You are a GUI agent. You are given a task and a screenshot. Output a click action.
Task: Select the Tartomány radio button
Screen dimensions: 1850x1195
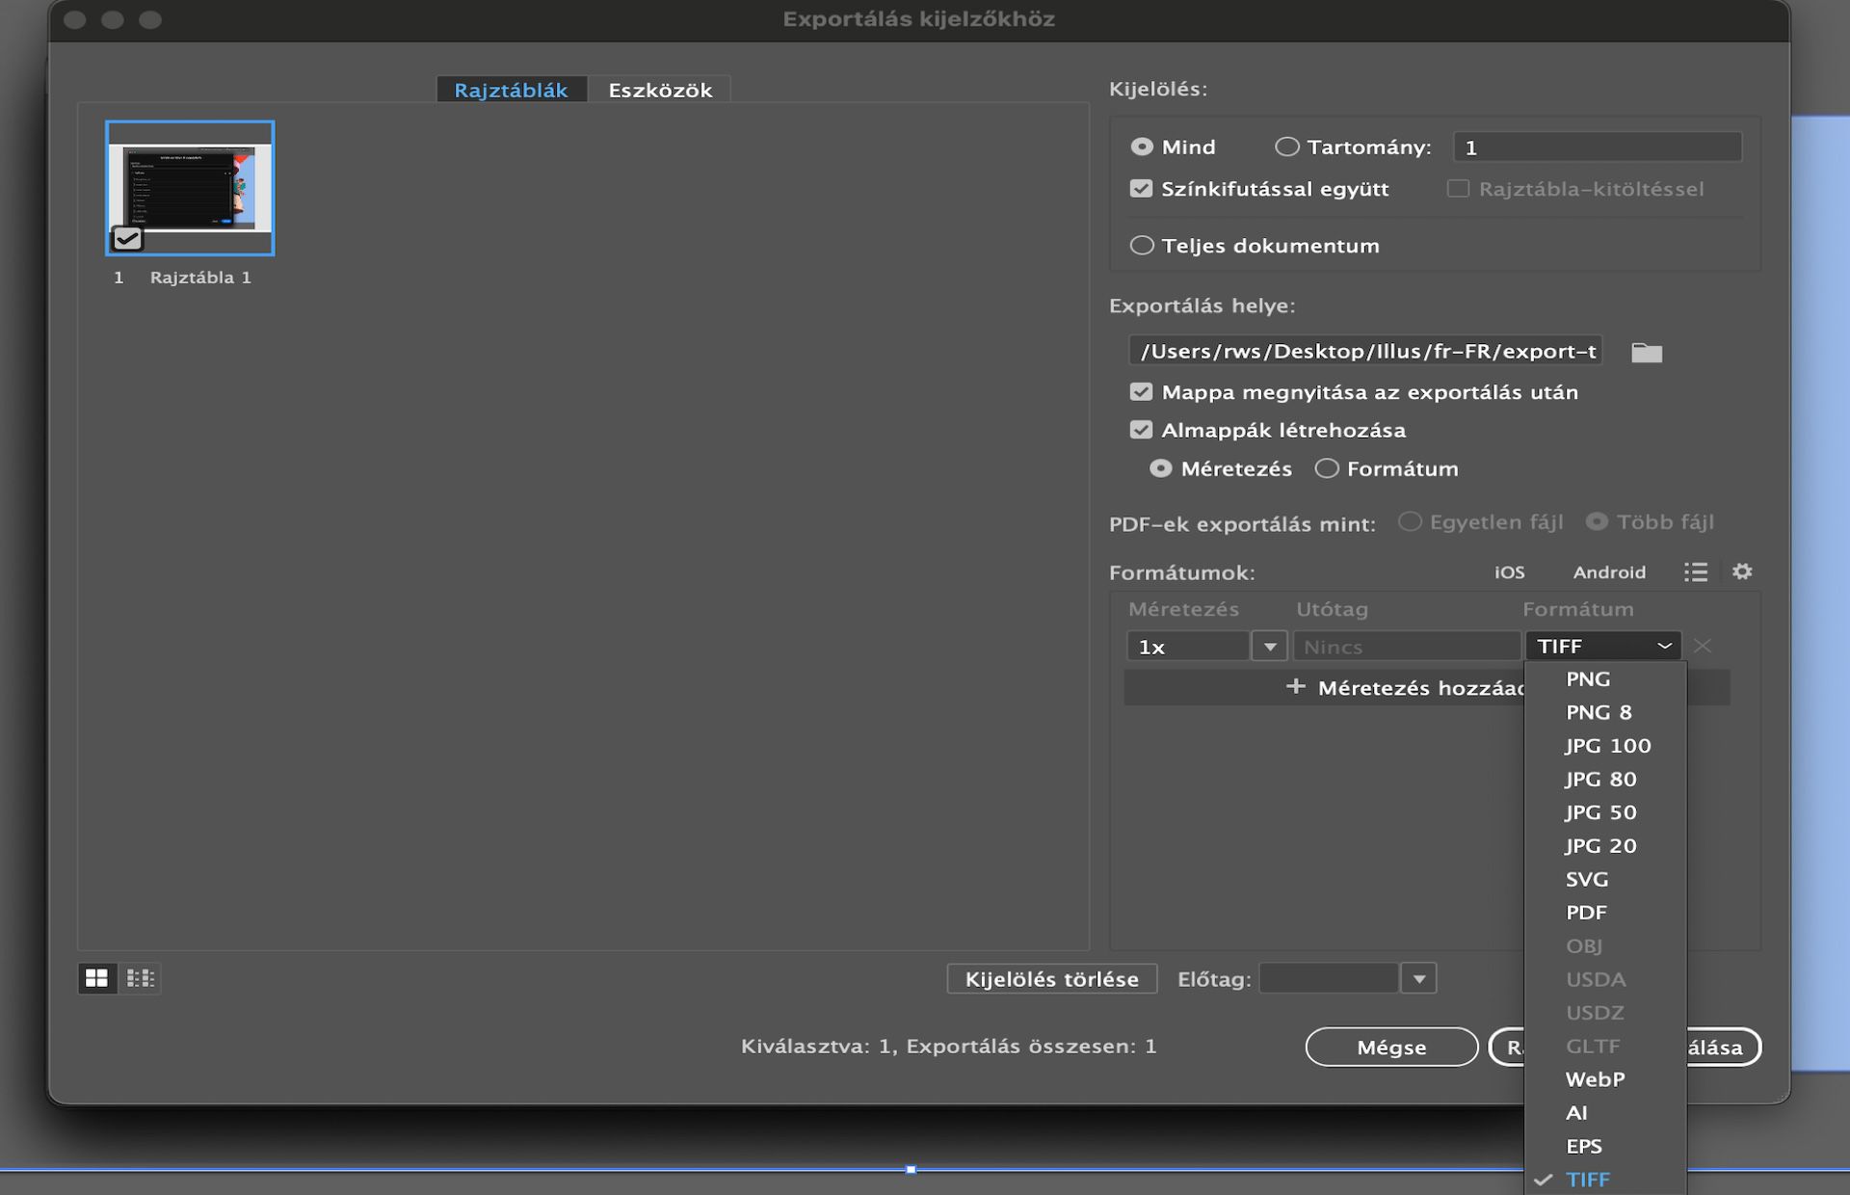(1286, 146)
